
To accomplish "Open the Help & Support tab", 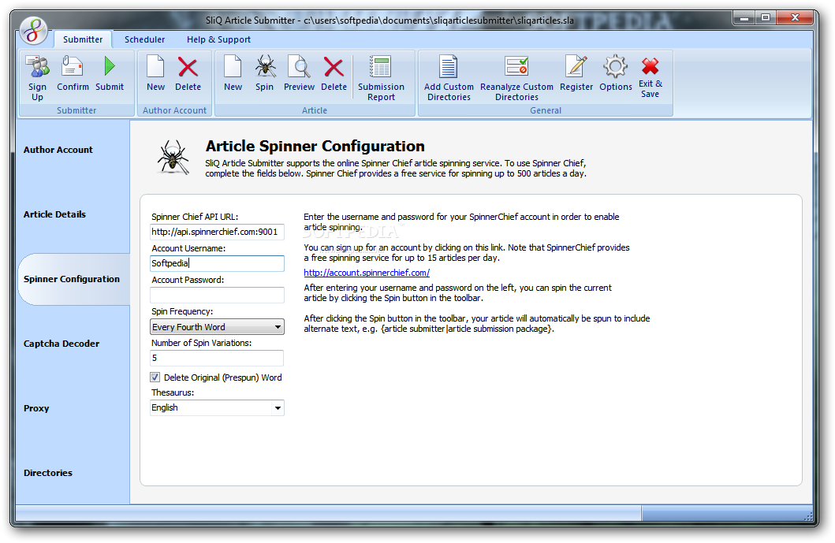I will click(218, 39).
